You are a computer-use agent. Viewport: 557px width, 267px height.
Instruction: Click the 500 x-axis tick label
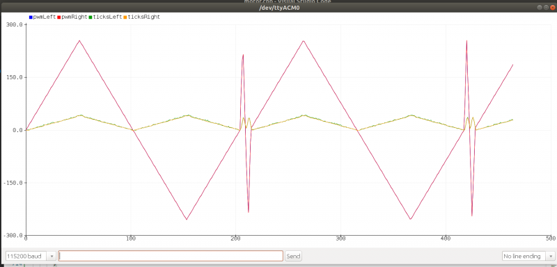pyautogui.click(x=550, y=238)
